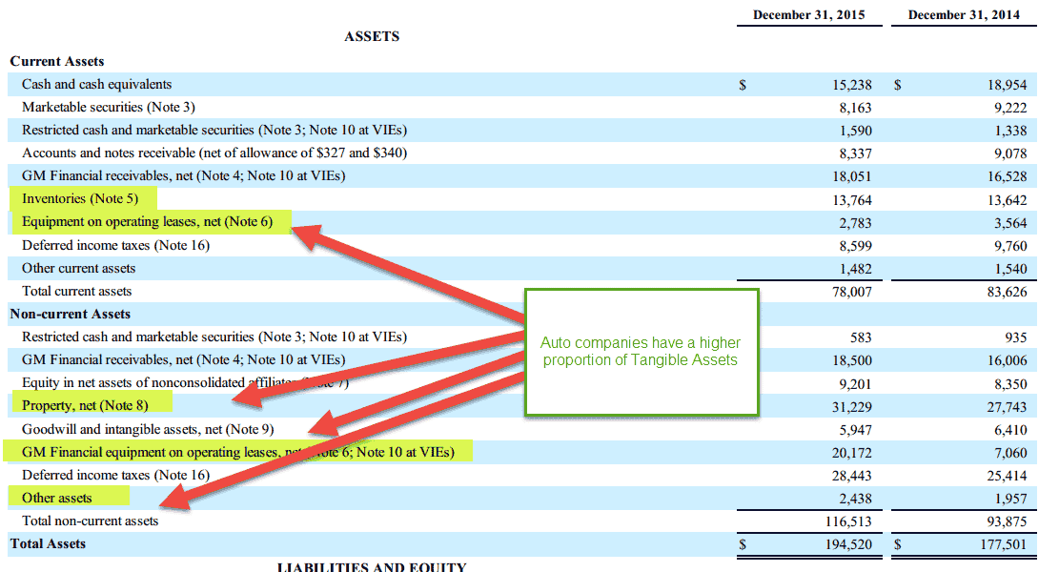Click the 8,337 receivables value
This screenshot has height=572, width=1059.
[855, 154]
